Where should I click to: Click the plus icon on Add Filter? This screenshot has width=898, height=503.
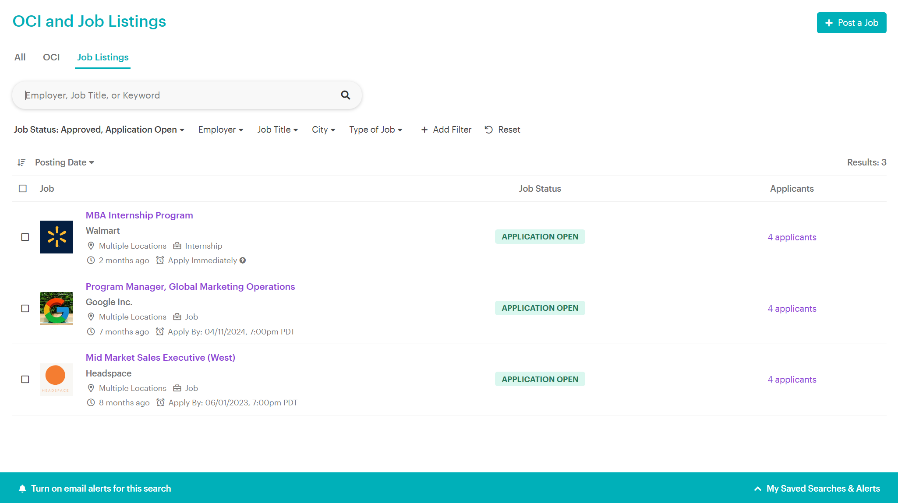tap(424, 130)
